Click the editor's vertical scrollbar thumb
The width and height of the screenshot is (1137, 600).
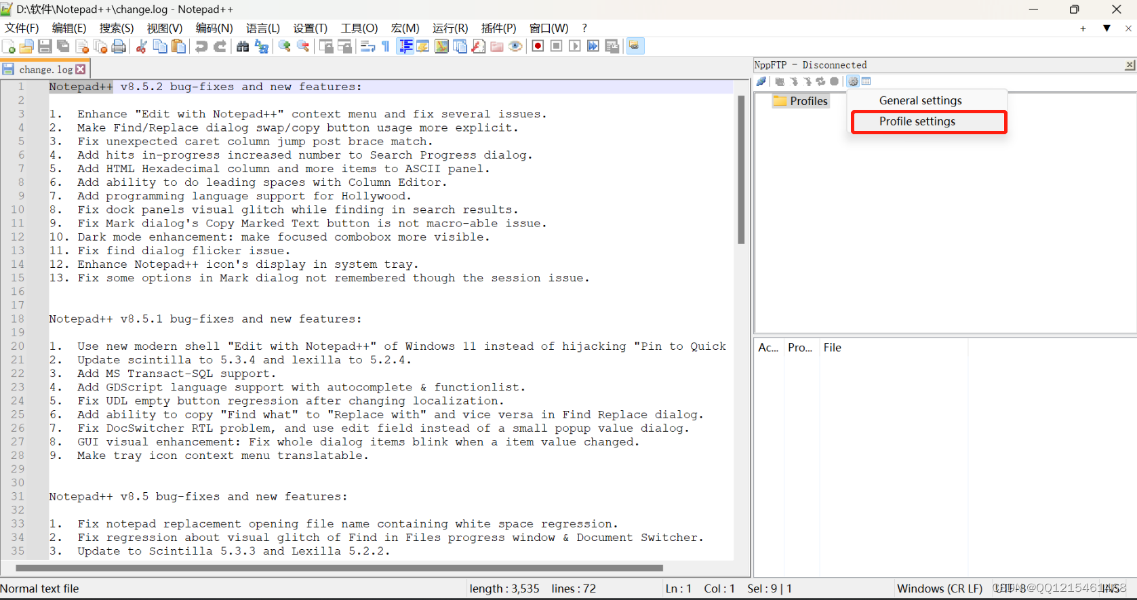pyautogui.click(x=741, y=169)
